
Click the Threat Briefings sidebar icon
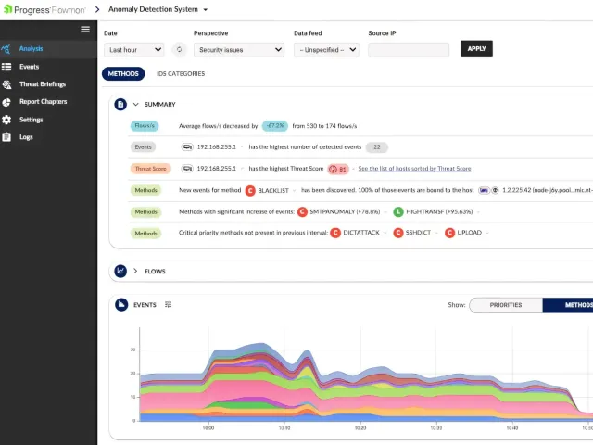(x=6, y=84)
